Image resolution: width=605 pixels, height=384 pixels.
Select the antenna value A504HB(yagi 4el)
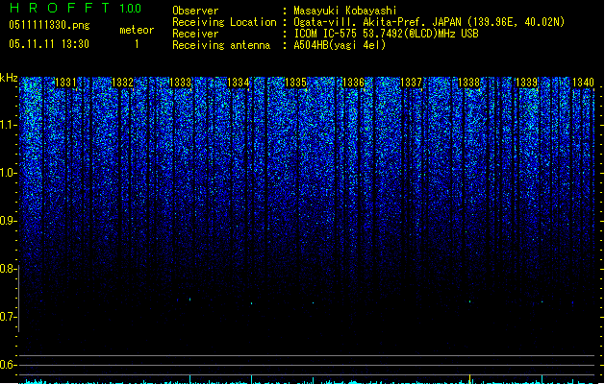coord(340,45)
